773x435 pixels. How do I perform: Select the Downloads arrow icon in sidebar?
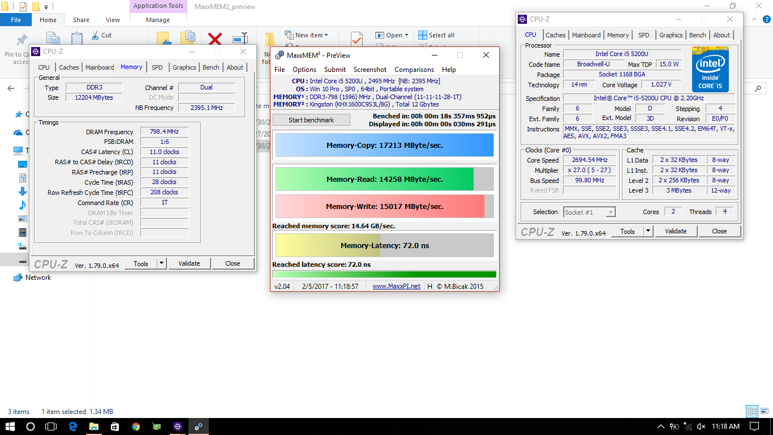(23, 191)
